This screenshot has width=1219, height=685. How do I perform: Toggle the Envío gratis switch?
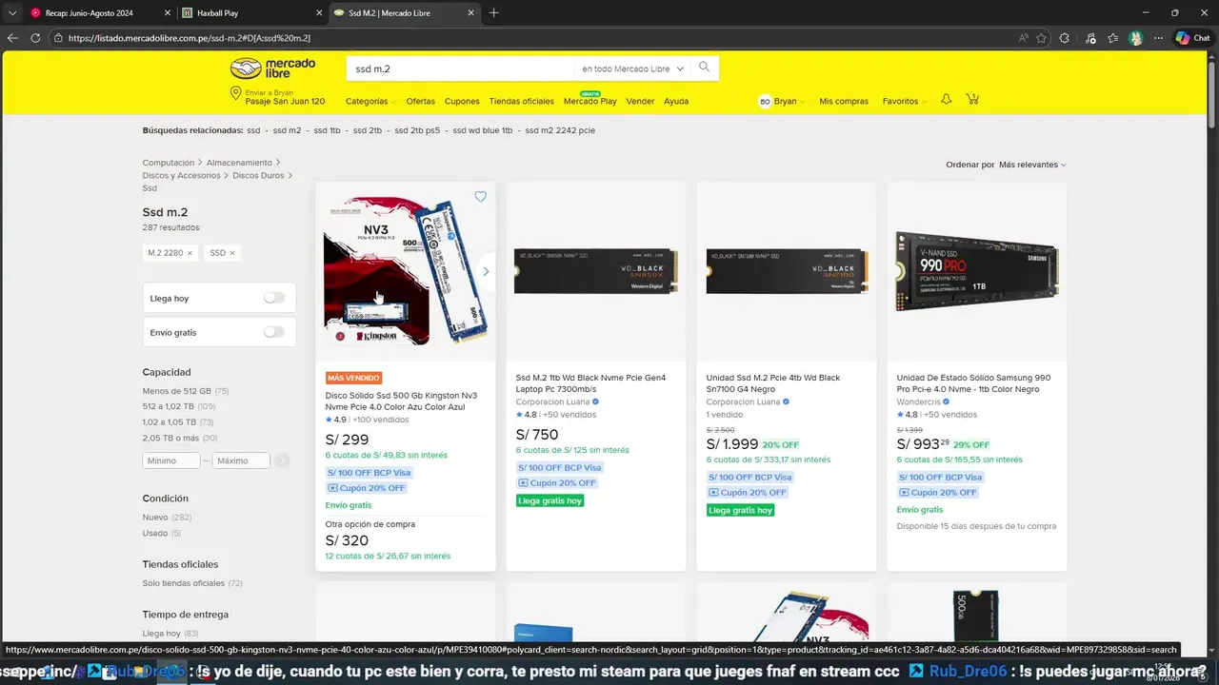pos(274,332)
